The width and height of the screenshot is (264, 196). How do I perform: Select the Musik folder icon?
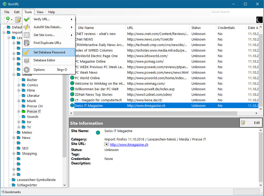24,101
